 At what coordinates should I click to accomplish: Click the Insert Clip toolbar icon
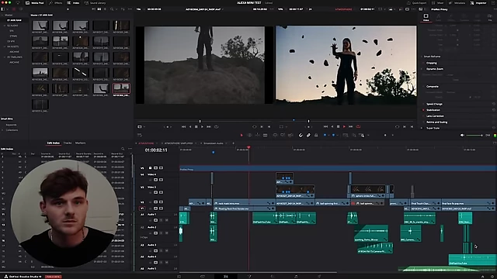pos(275,136)
